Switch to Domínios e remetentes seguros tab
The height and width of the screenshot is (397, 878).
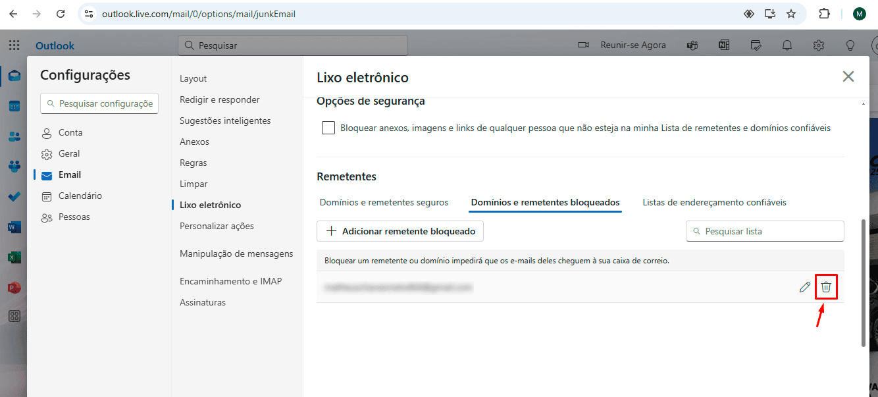[x=384, y=203]
